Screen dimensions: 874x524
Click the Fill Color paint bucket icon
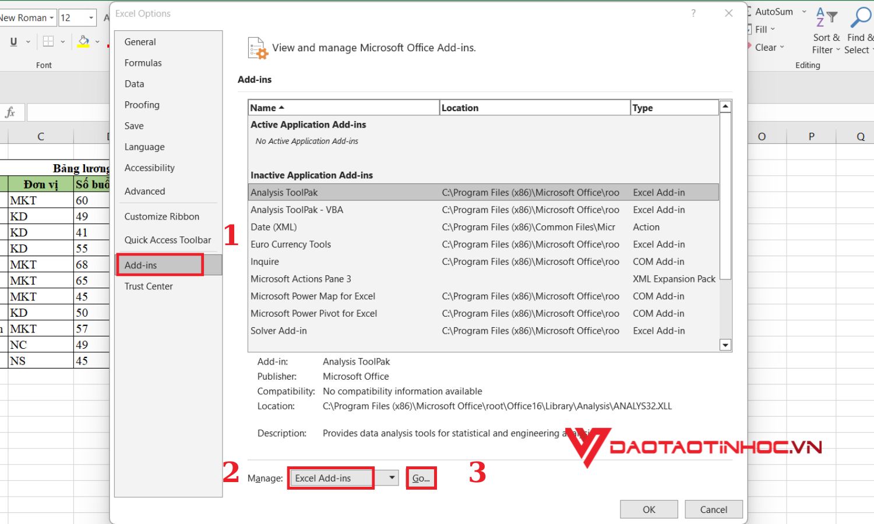tap(83, 42)
